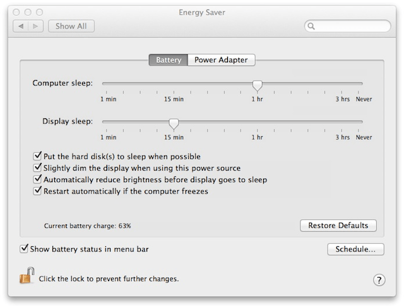This screenshot has height=308, width=404.
Task: Click the Display sleep slider handle
Action: 174,123
